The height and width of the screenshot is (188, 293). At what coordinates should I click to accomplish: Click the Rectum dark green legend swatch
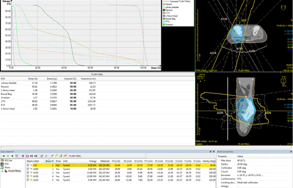(x=164, y=10)
